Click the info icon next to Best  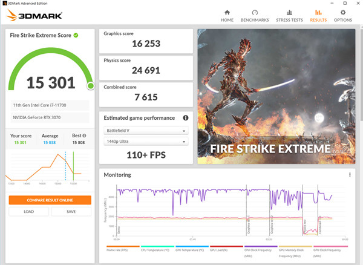click(84, 136)
